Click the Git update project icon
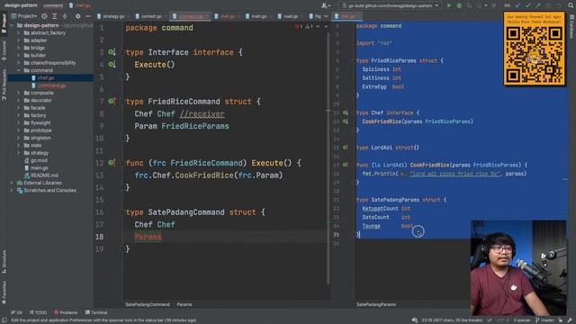 click(517, 5)
